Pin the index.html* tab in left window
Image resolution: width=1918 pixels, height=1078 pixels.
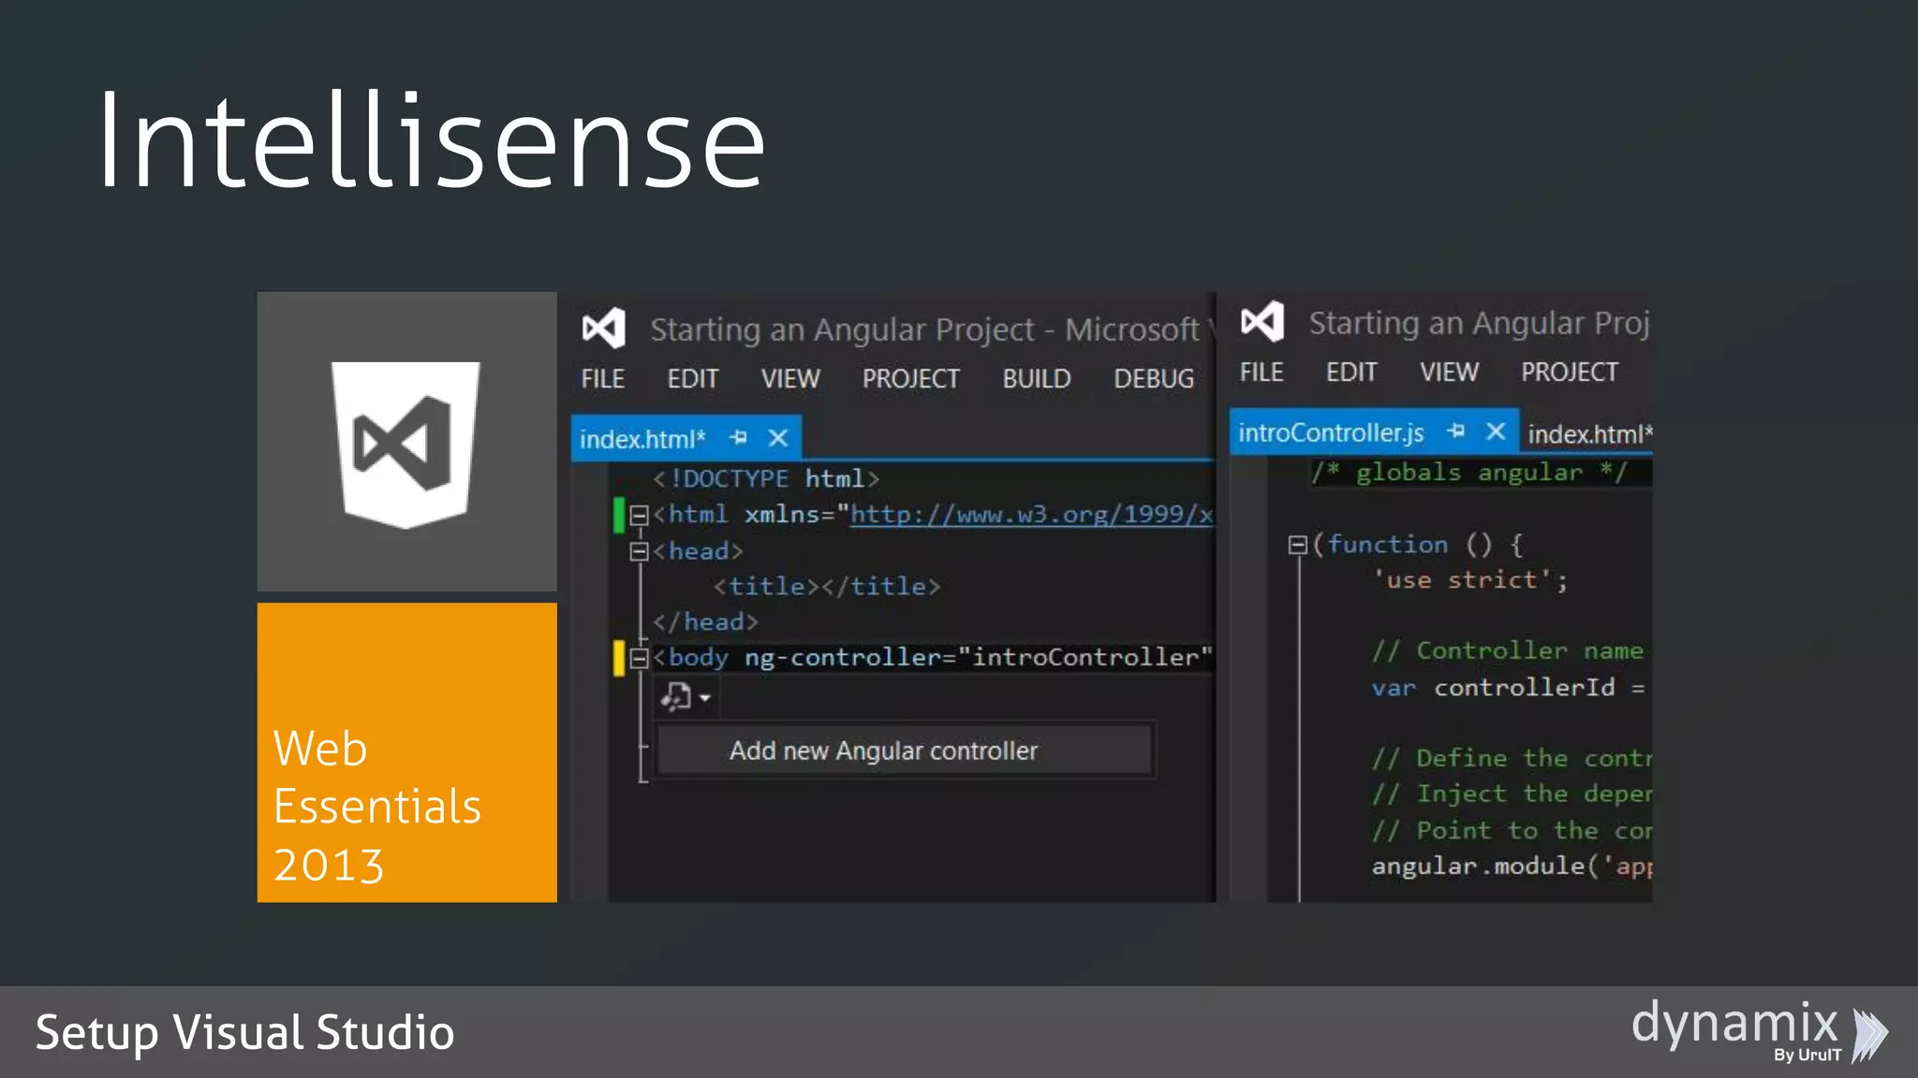[739, 438]
